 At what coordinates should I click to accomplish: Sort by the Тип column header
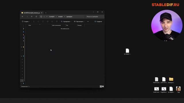tap(71, 25)
